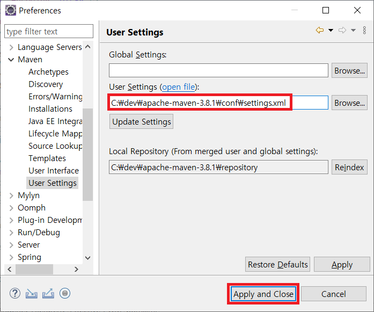Click the Update Settings button
Screen dimensions: 374x312
coord(142,121)
